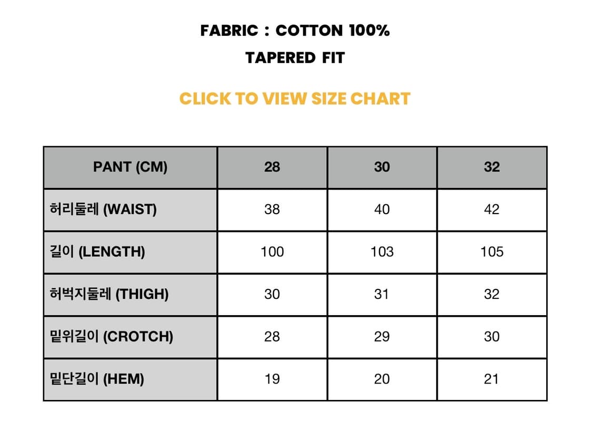Select the waist value 42 cell
Viewport: 592px width, 422px height.
(491, 209)
